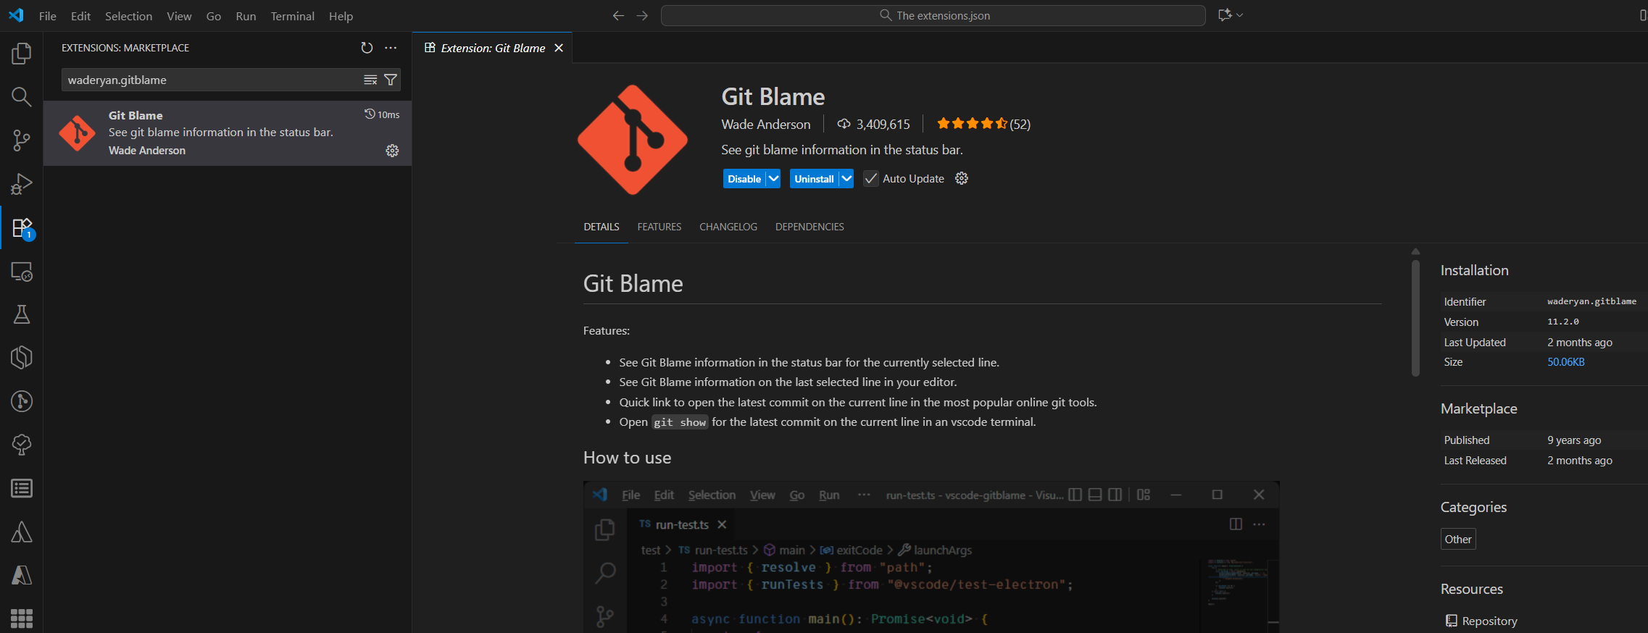
Task: Open Wade Anderson publisher link
Action: point(766,125)
